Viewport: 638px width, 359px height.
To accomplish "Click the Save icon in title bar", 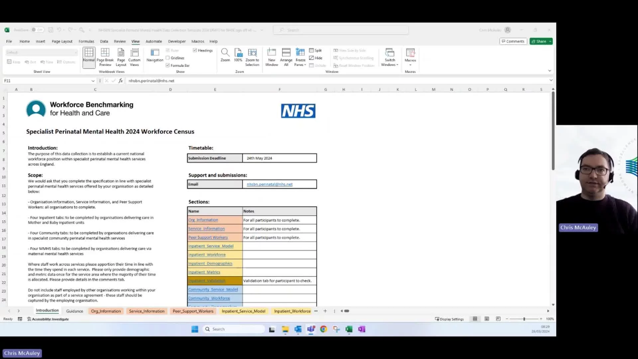I will [51, 30].
